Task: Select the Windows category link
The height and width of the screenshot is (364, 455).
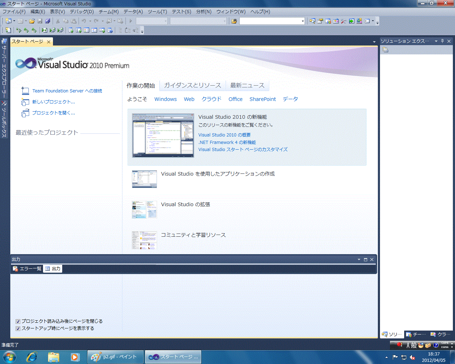Action: coord(166,99)
